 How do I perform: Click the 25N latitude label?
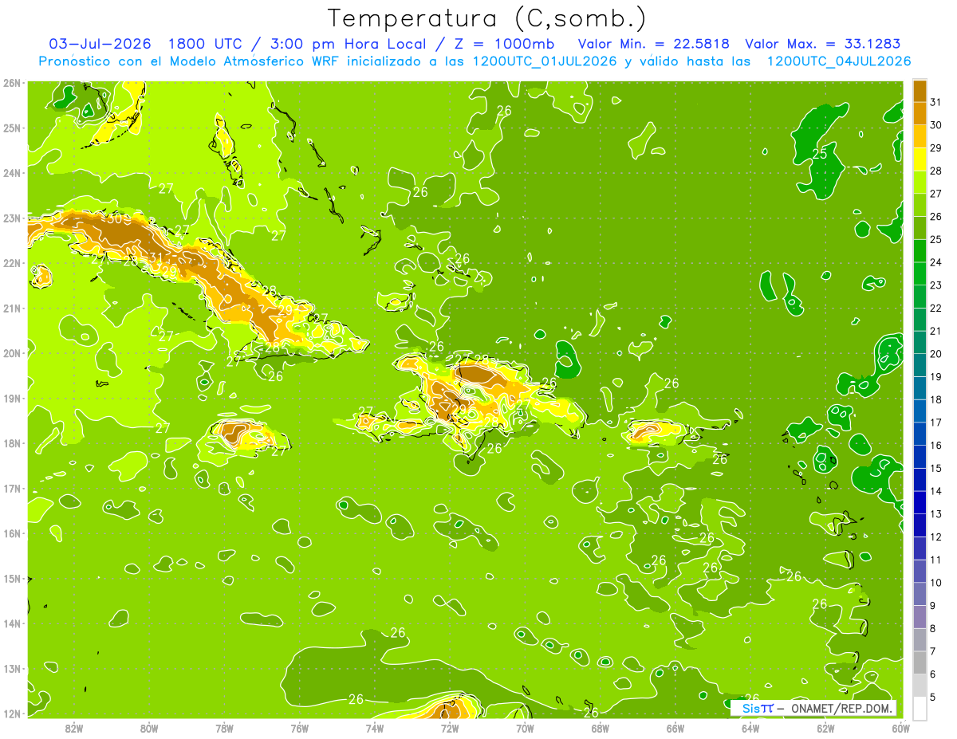12,128
